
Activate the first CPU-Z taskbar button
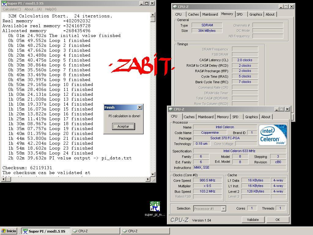pyautogui.click(x=96, y=231)
